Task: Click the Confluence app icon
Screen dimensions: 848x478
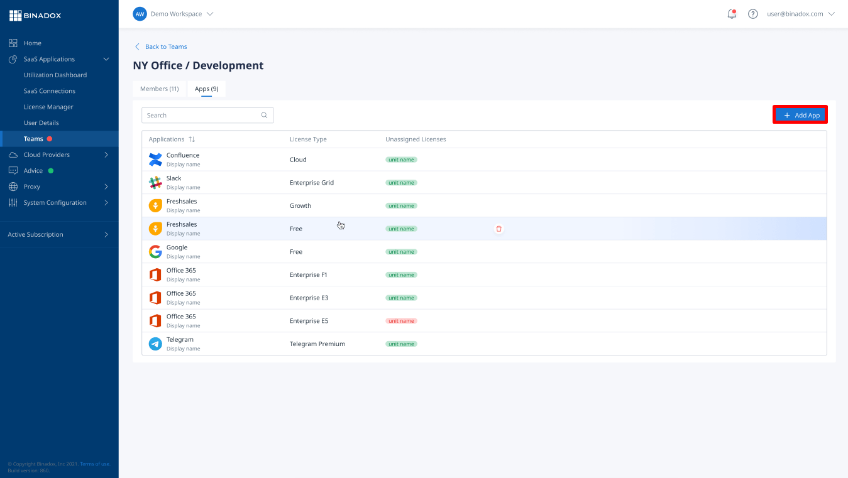Action: click(155, 160)
